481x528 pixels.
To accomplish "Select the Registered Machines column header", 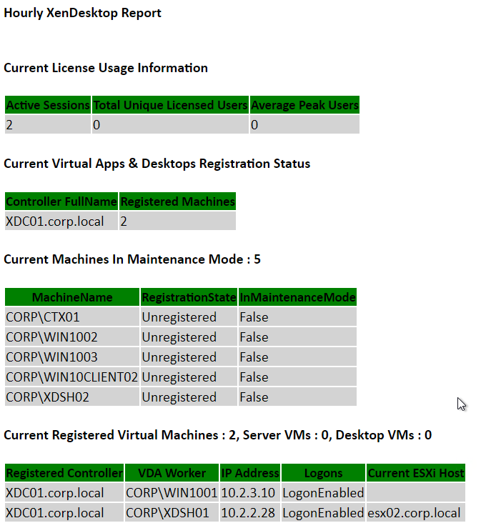I will pos(177,201).
